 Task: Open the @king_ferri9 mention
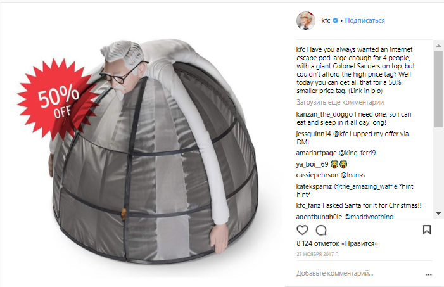[357, 153]
